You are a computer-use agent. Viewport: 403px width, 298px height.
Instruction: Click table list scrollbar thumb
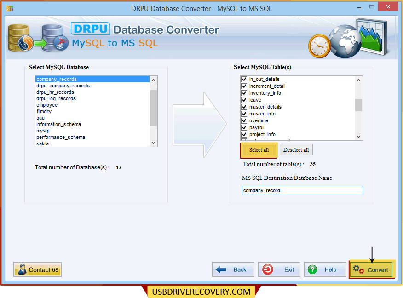pos(358,105)
